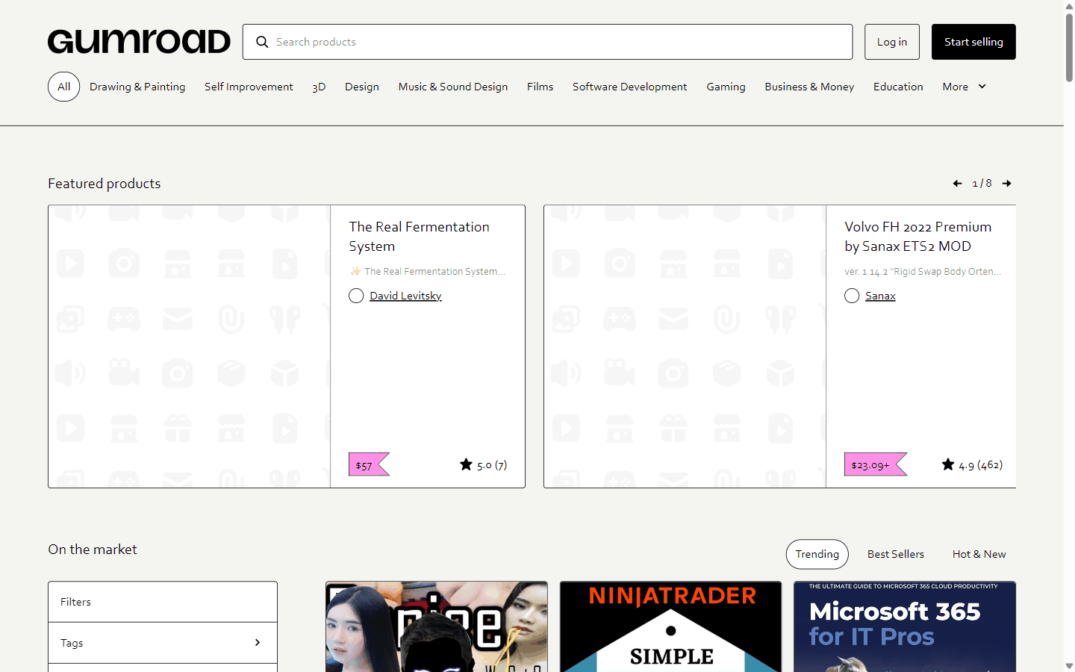
Task: Click the star icon beside the 4.9 rating
Action: 948,464
